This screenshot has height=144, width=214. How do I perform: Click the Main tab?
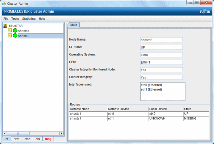pyautogui.click(x=74, y=25)
